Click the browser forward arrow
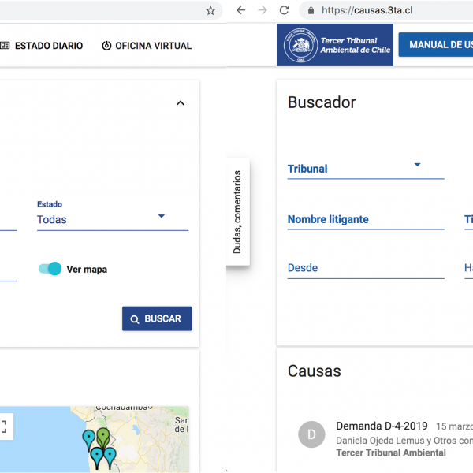The width and height of the screenshot is (473, 473). click(263, 11)
